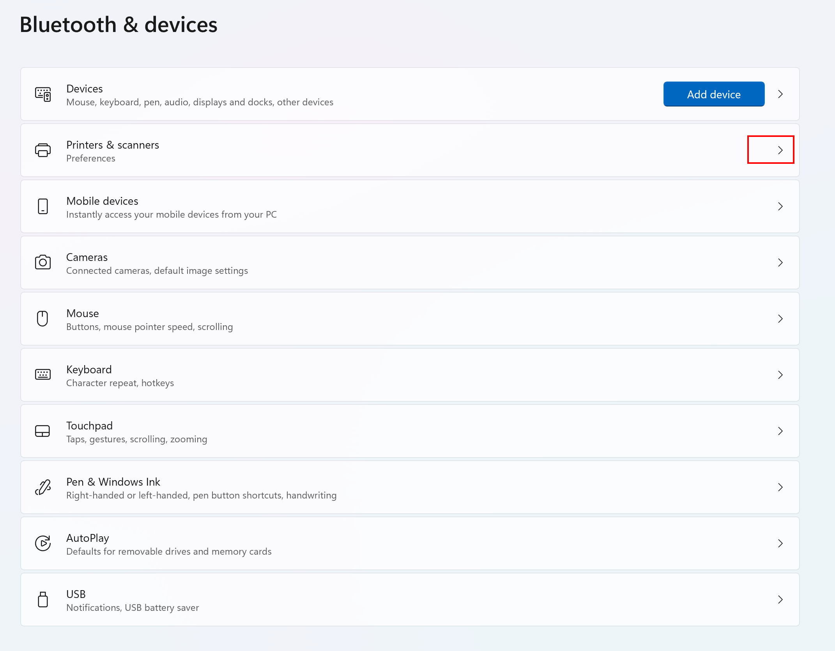
Task: Select the Printers & scanners title
Action: pos(113,145)
